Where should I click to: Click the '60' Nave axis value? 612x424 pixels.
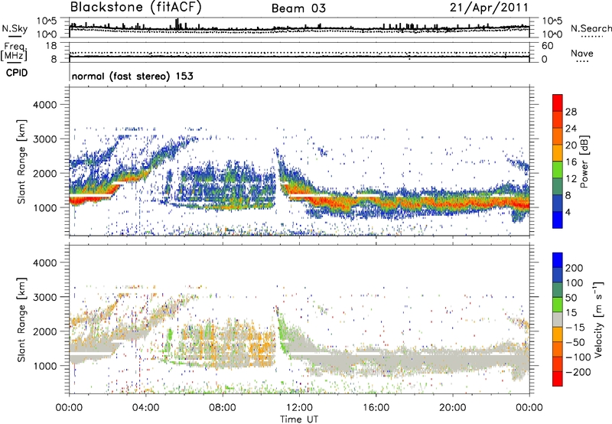coord(547,46)
